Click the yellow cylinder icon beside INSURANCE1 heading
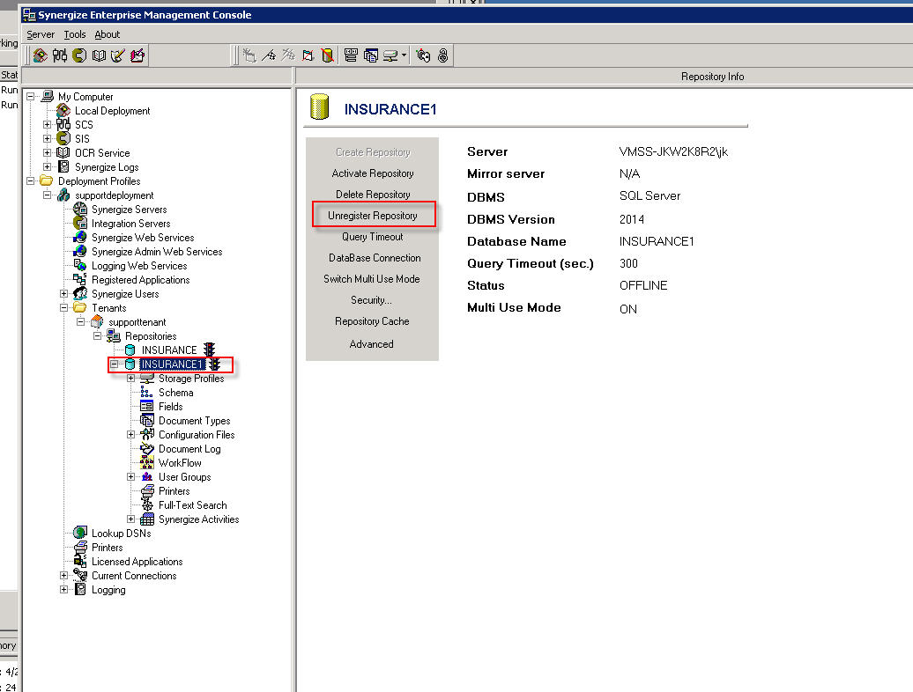The height and width of the screenshot is (692, 913). pos(319,107)
